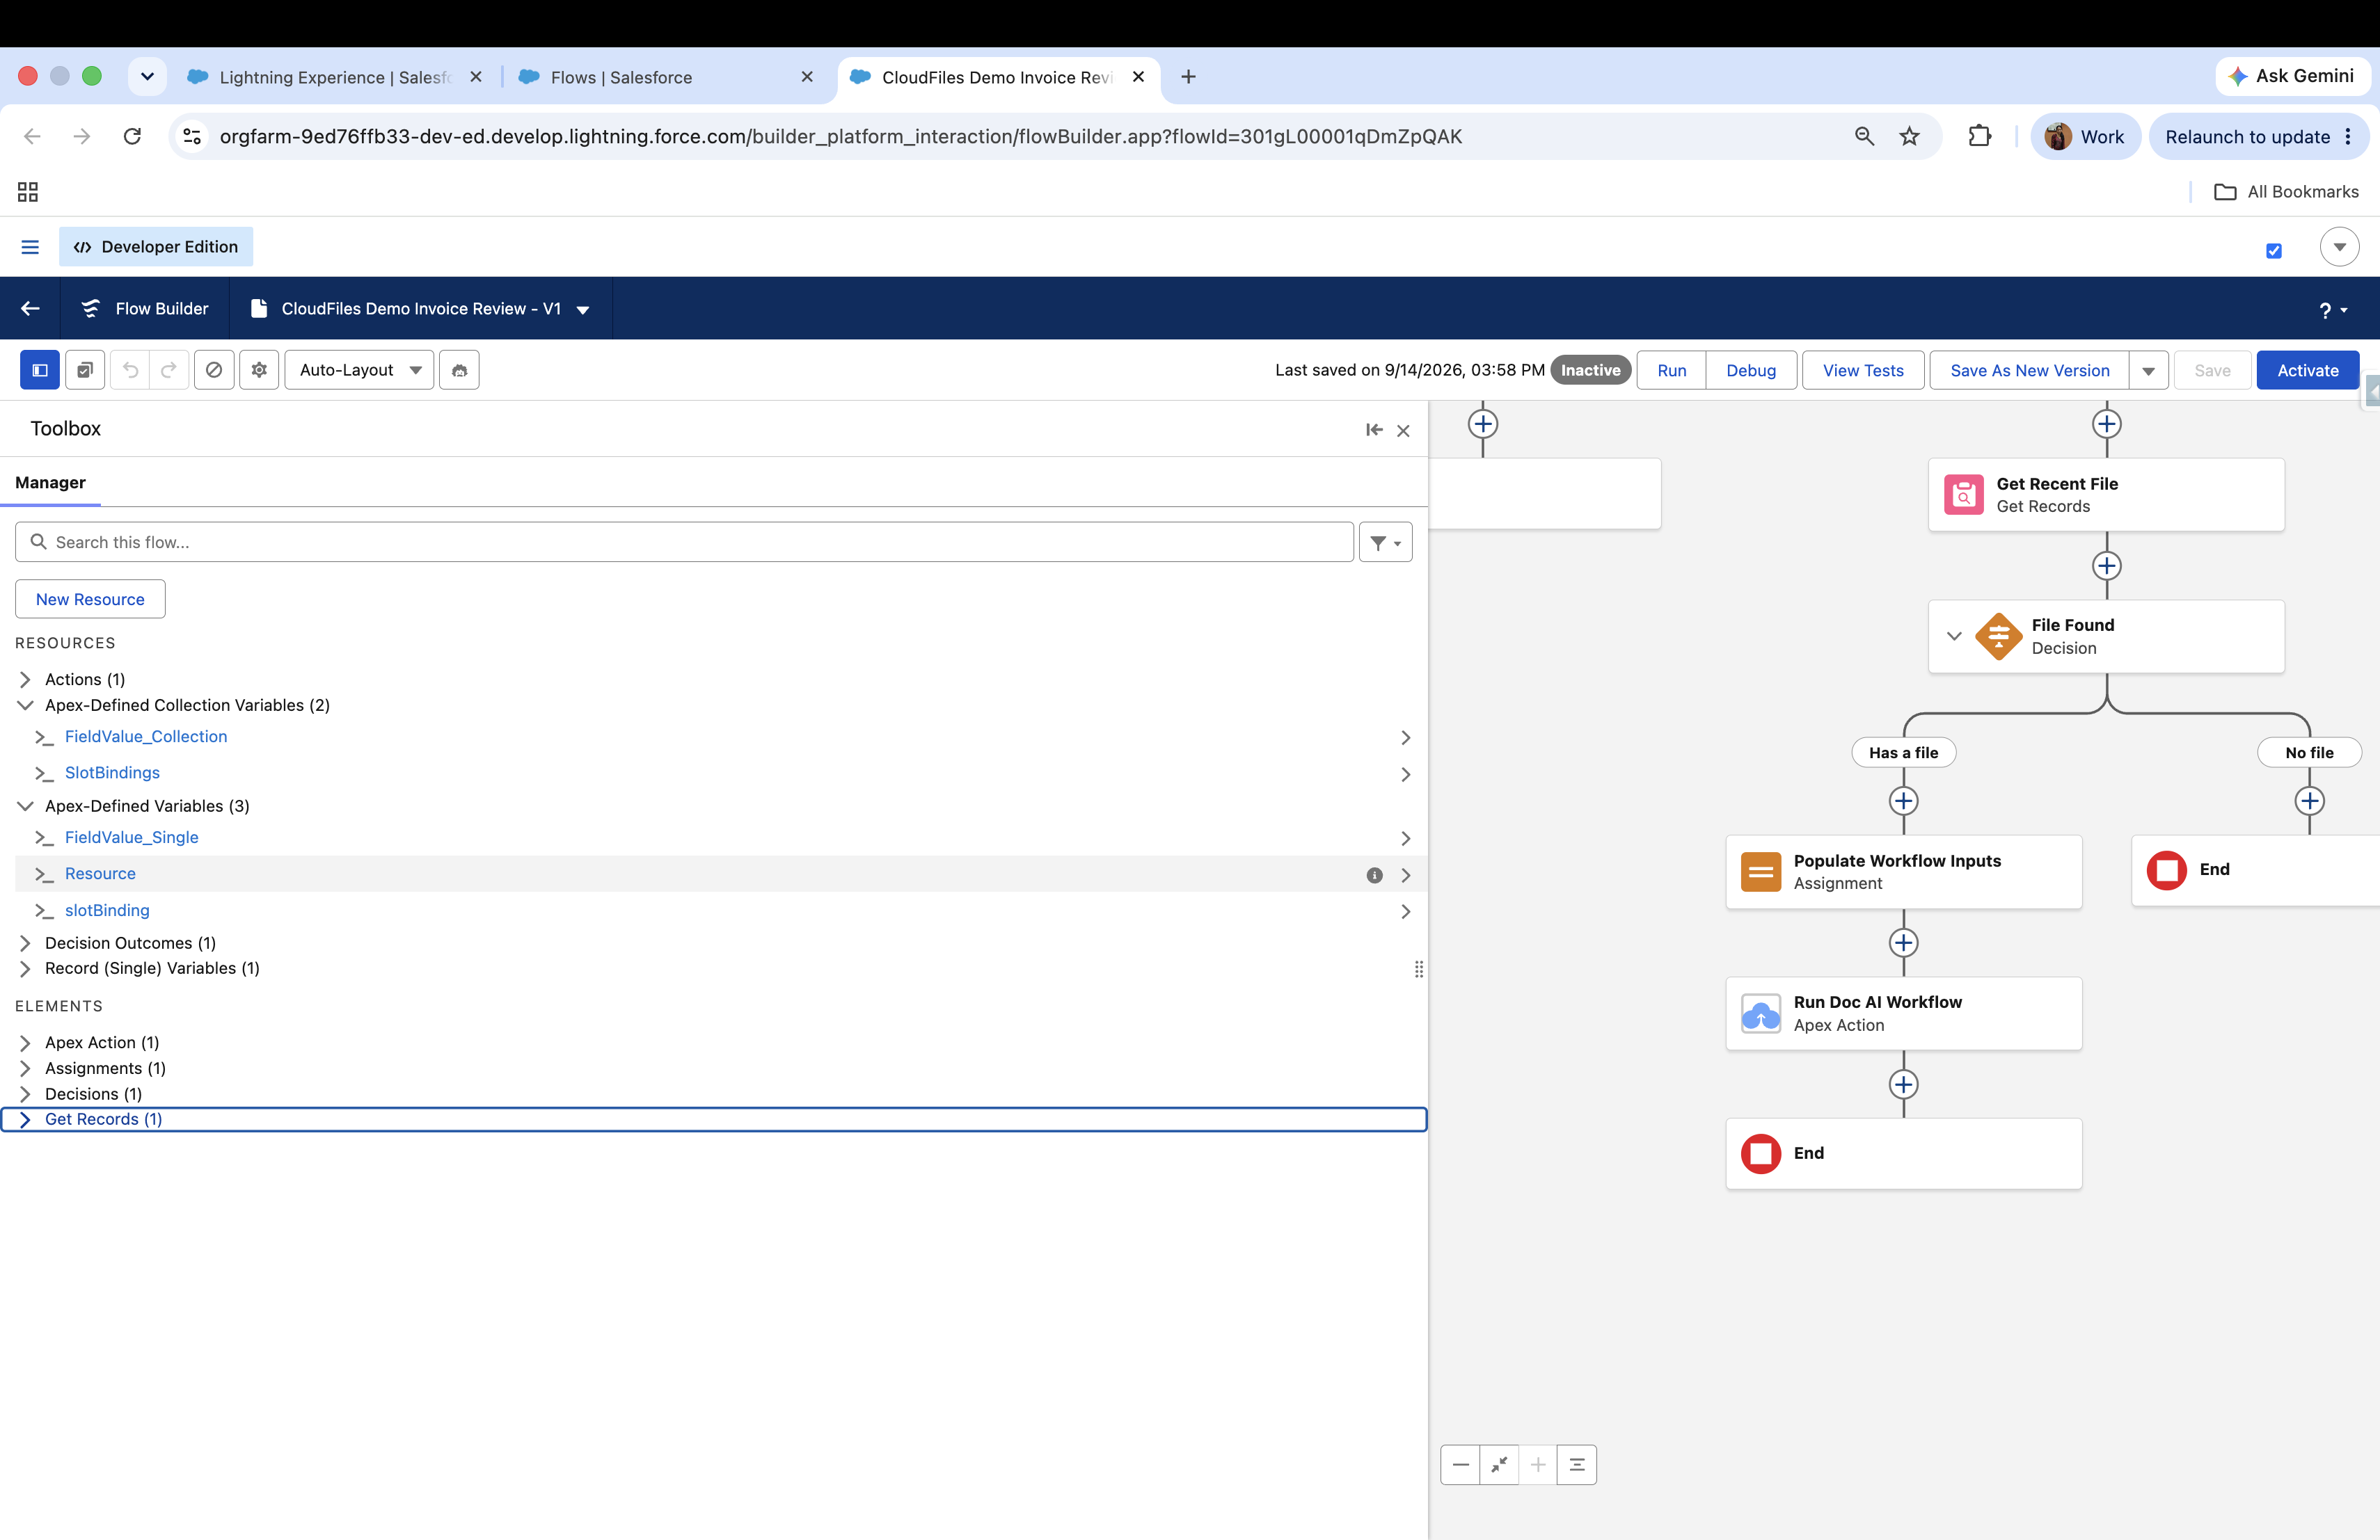This screenshot has width=2380, height=1540.
Task: Toggle the checkbox in Developer Edition bar
Action: (x=2273, y=251)
